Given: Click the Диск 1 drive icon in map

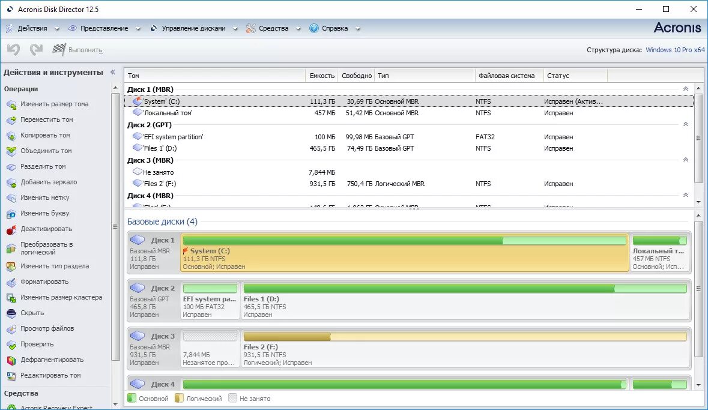Looking at the screenshot, I should (x=138, y=240).
